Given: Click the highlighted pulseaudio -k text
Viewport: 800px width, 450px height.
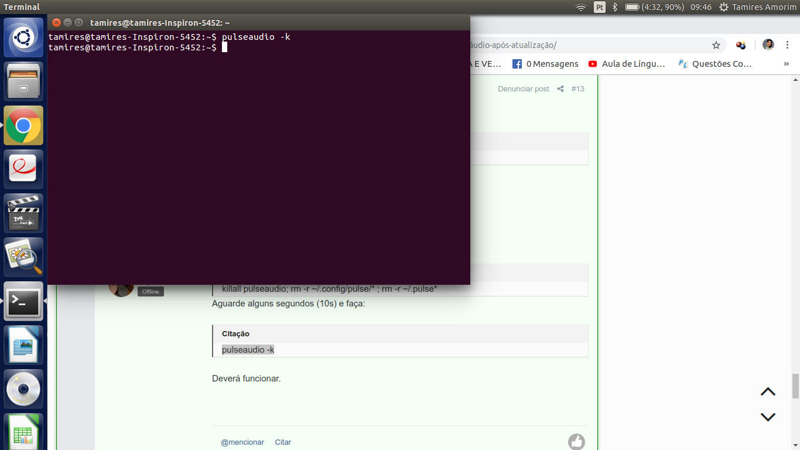Looking at the screenshot, I should point(248,350).
